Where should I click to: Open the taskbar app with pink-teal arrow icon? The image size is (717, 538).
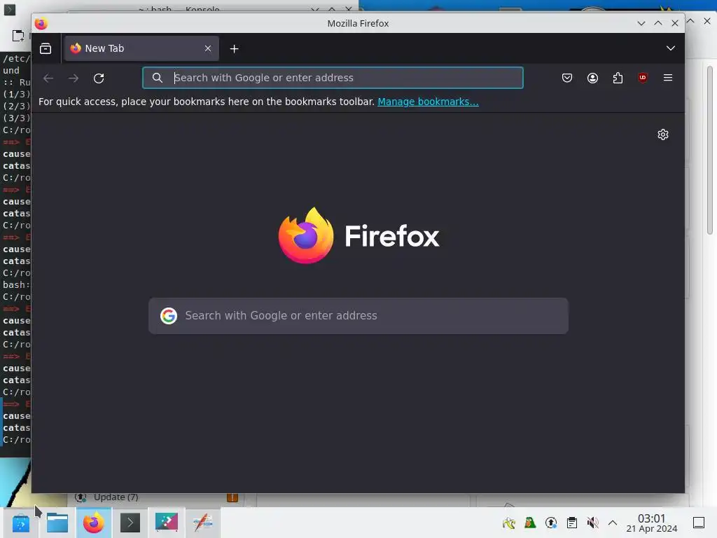(167, 523)
